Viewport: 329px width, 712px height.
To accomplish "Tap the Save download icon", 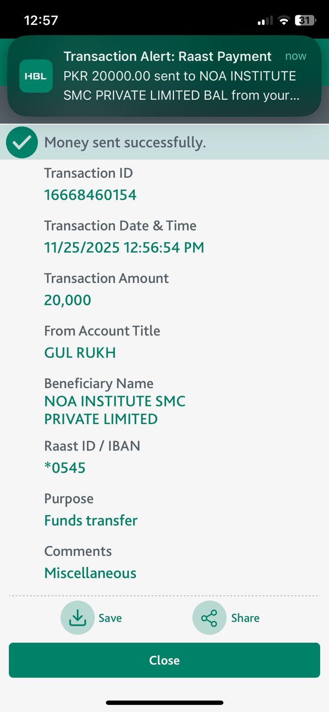I will coord(77,618).
